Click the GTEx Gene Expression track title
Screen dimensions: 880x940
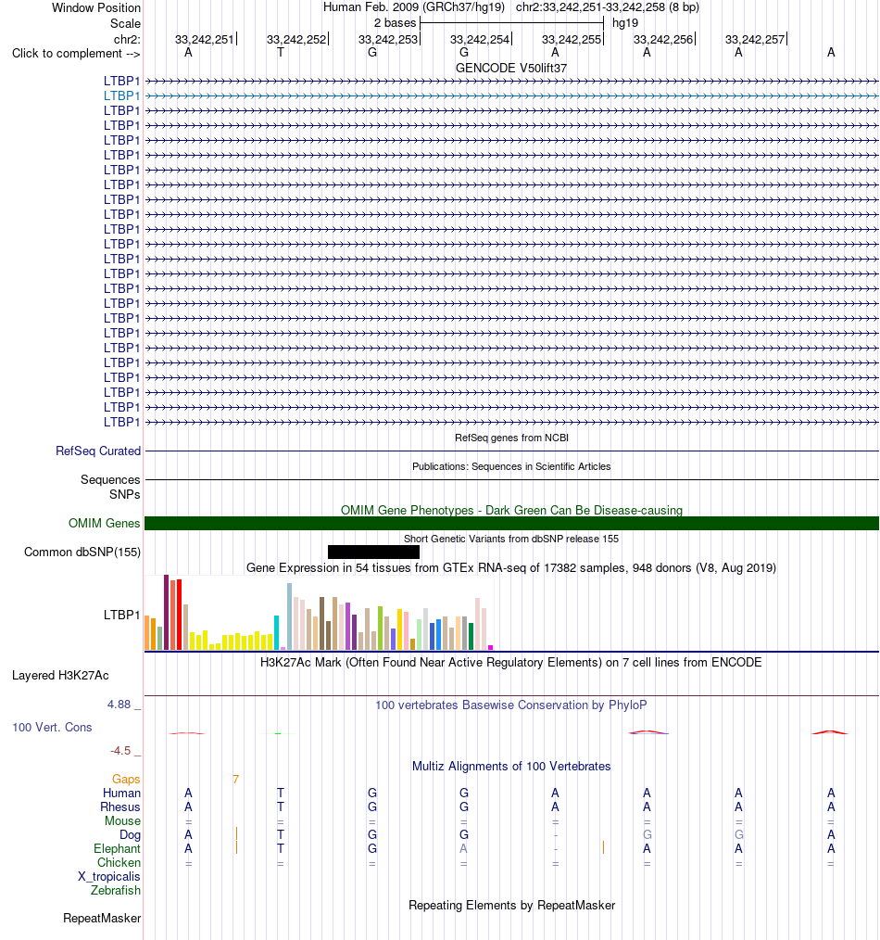point(511,567)
